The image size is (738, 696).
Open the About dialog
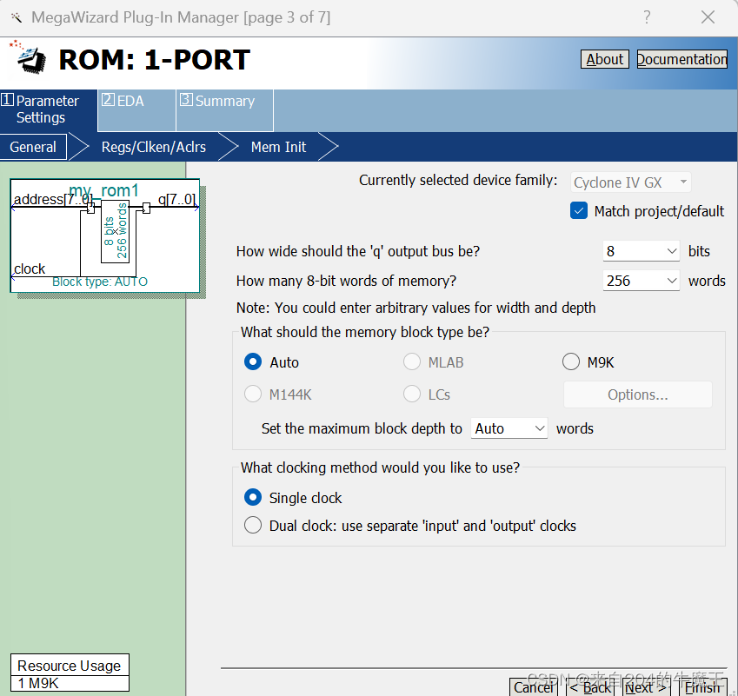pos(605,59)
